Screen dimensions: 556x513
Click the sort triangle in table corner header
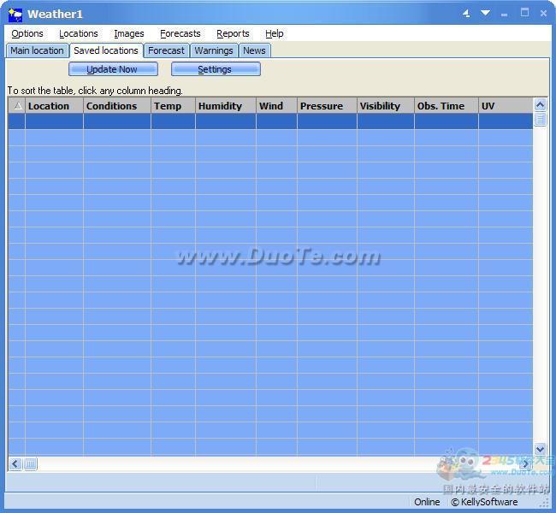coord(17,106)
